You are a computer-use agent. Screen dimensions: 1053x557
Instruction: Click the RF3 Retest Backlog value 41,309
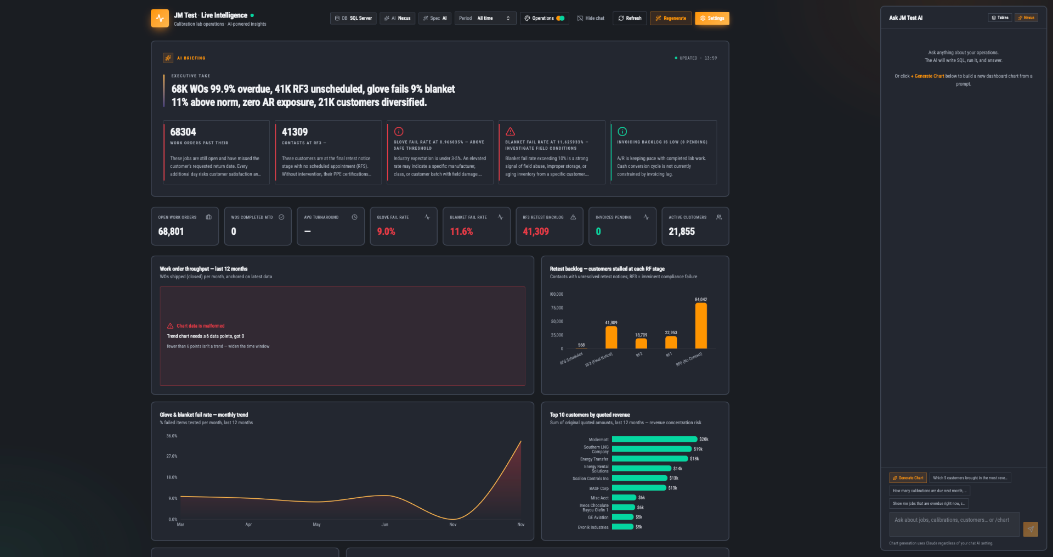(536, 232)
